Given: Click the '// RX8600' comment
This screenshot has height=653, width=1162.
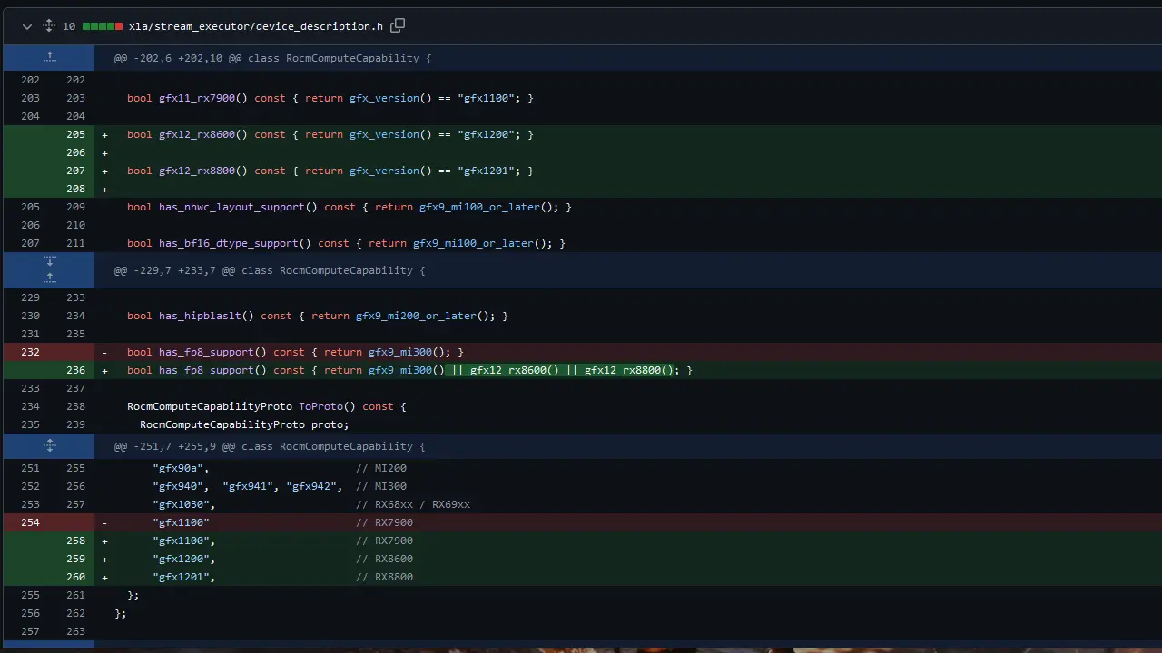Looking at the screenshot, I should tap(384, 559).
